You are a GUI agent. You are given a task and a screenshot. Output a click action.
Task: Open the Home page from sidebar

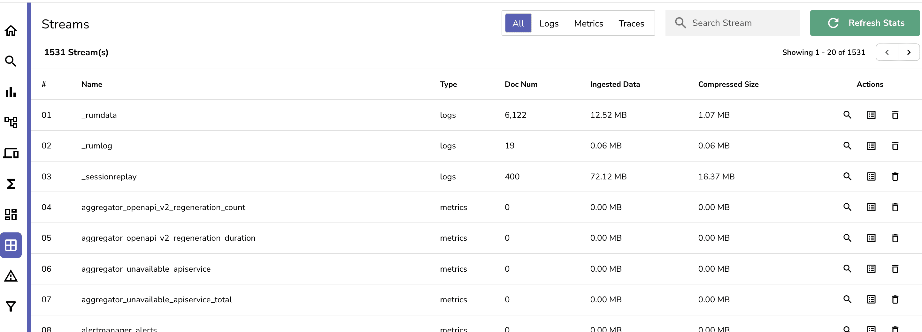click(11, 31)
